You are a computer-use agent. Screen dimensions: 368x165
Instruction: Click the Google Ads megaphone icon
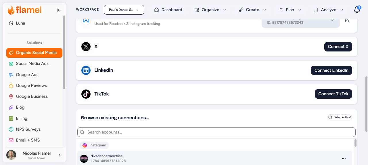pyautogui.click(x=11, y=75)
